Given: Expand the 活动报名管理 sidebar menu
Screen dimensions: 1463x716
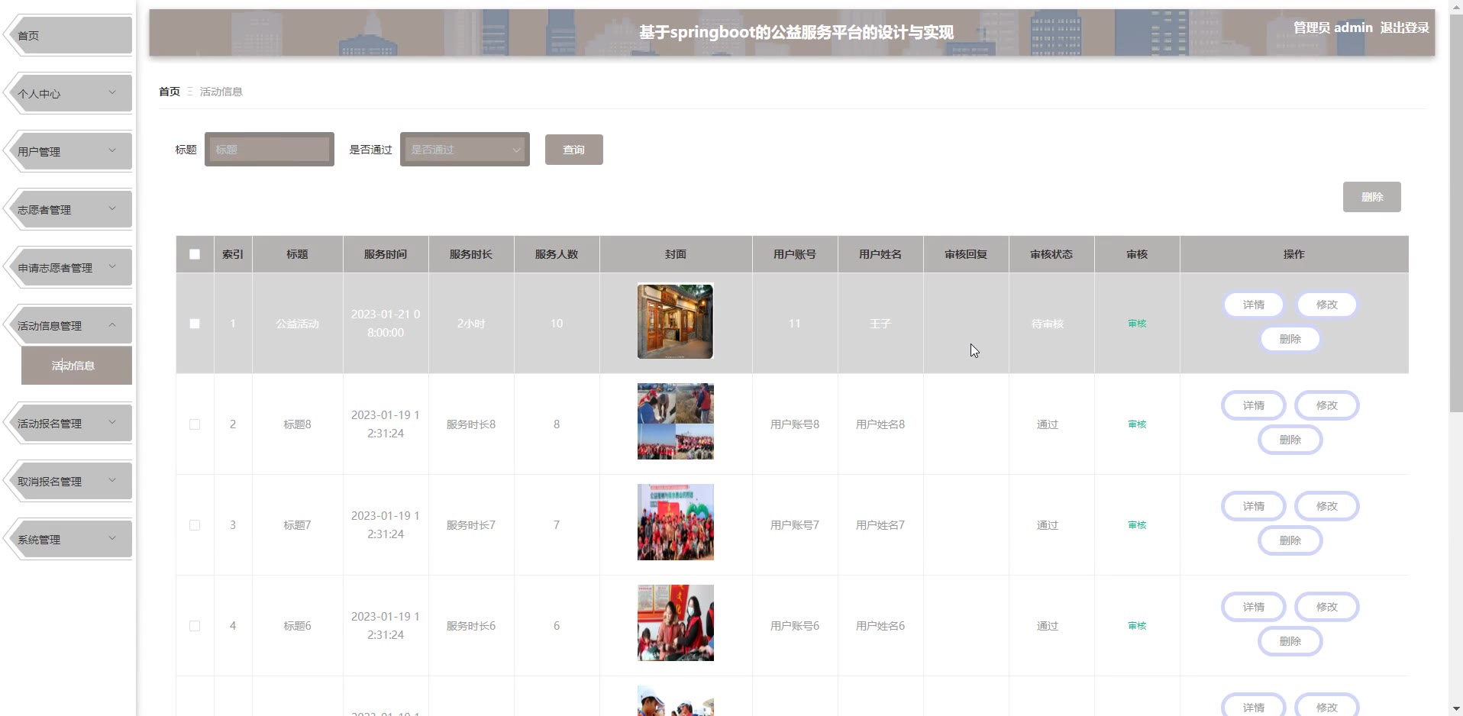Looking at the screenshot, I should (x=69, y=424).
